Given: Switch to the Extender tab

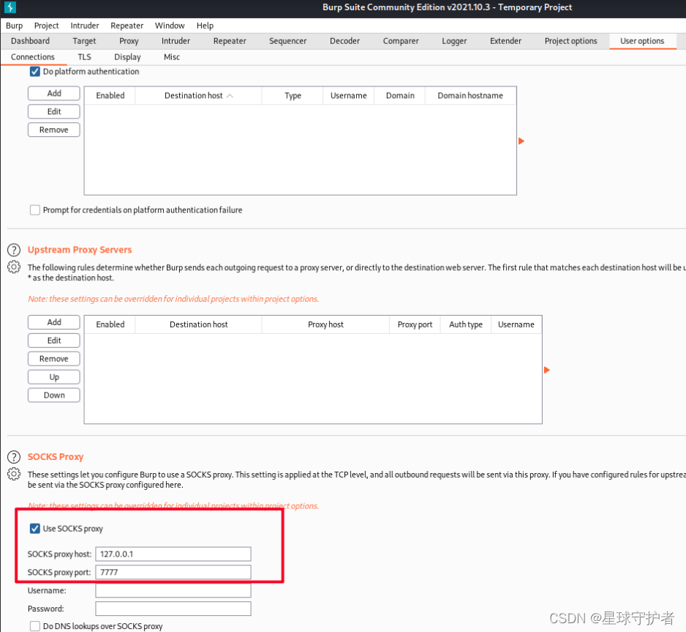Looking at the screenshot, I should (505, 41).
